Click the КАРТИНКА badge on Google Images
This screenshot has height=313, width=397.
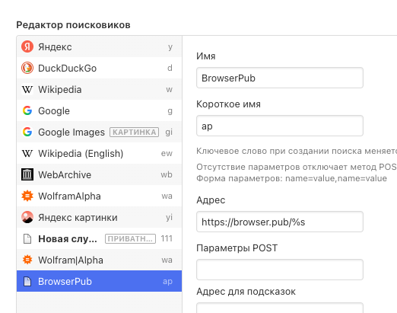click(135, 132)
